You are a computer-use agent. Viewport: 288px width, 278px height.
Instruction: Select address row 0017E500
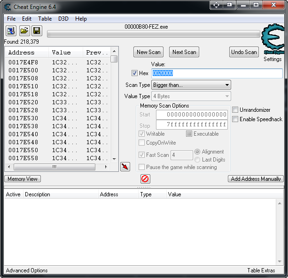(x=58, y=70)
